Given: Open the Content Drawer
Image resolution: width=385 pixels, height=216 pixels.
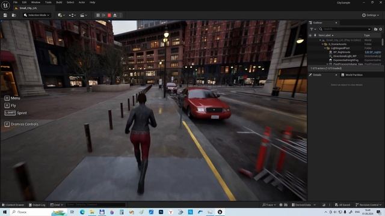Looking at the screenshot, I should pos(13,205).
